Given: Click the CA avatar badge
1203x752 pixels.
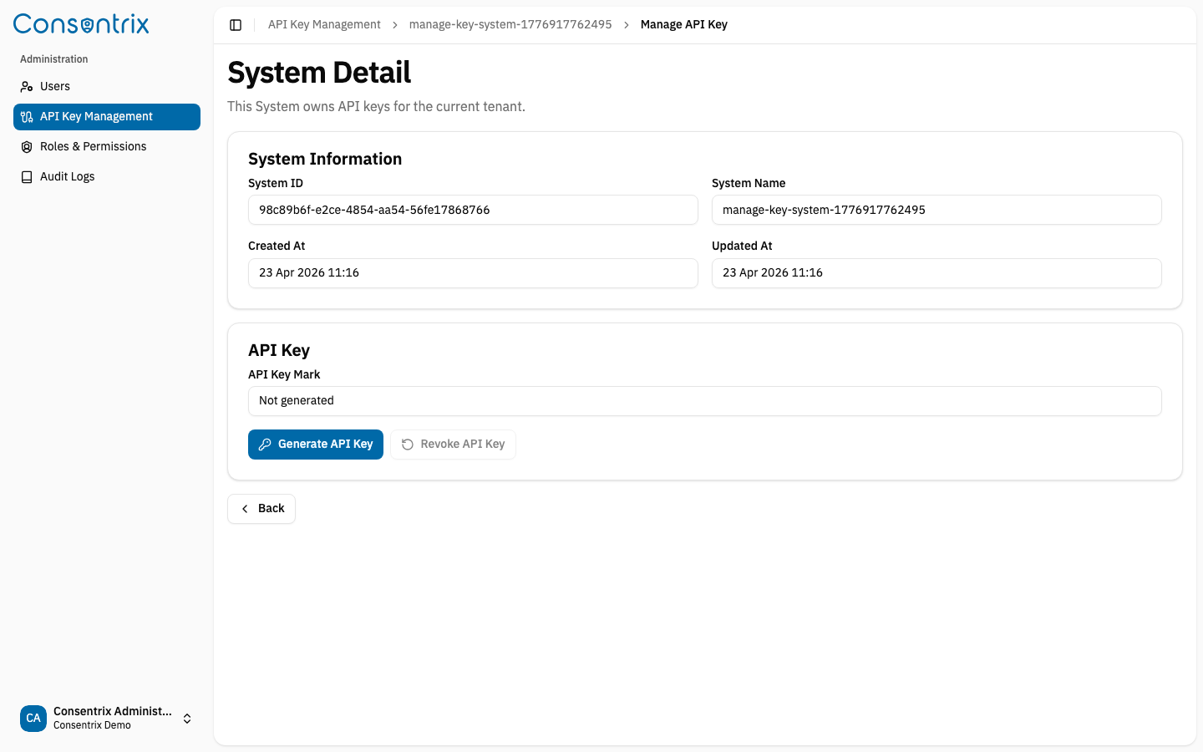Looking at the screenshot, I should 33,718.
